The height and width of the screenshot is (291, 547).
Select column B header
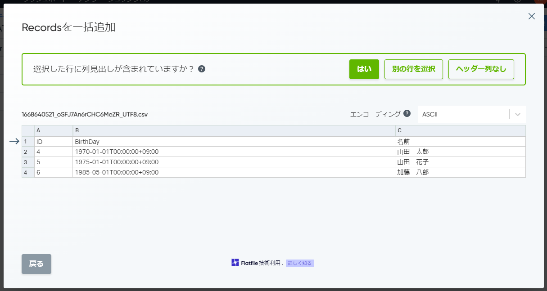[234, 130]
